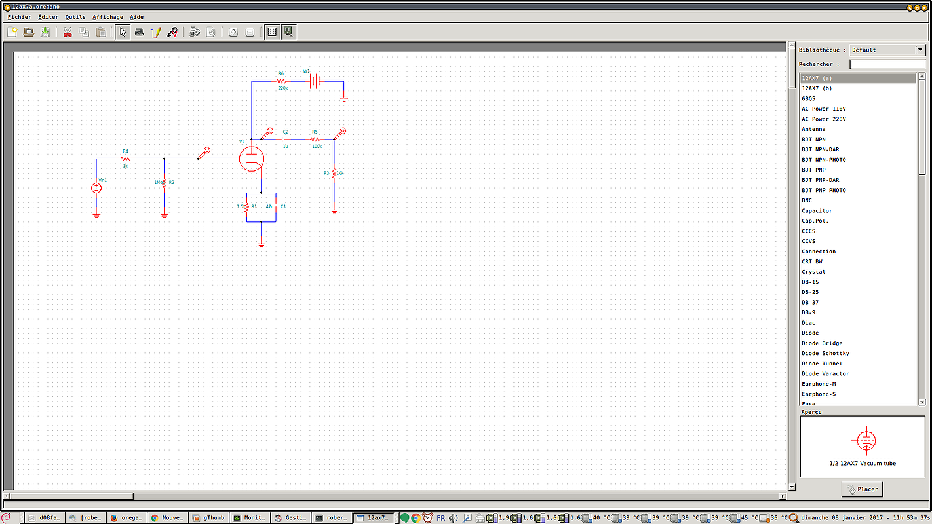Select BJT PNP-DAR part
The width and height of the screenshot is (932, 524).
pyautogui.click(x=857, y=180)
